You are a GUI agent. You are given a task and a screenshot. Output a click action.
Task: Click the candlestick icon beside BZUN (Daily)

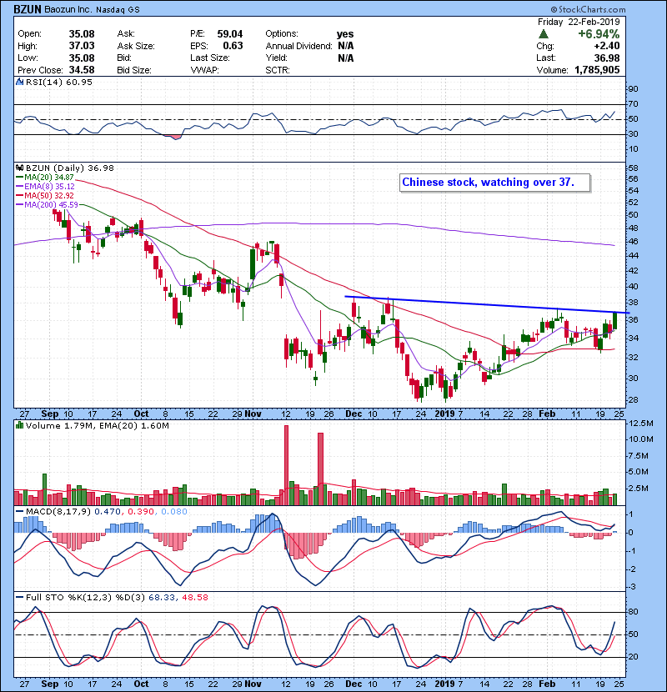(x=19, y=168)
